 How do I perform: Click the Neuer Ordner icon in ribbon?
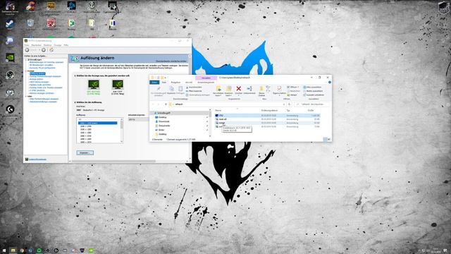pyautogui.click(x=261, y=88)
